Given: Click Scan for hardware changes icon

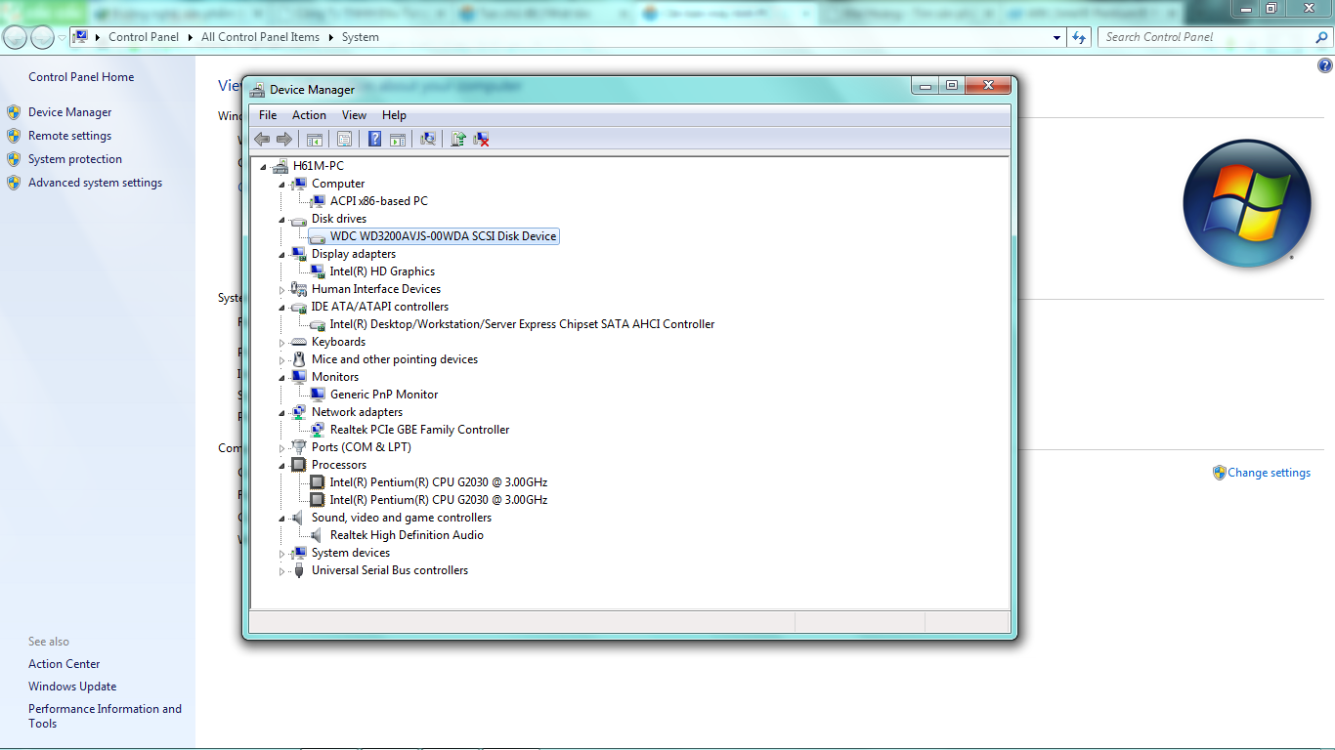Looking at the screenshot, I should pyautogui.click(x=428, y=139).
